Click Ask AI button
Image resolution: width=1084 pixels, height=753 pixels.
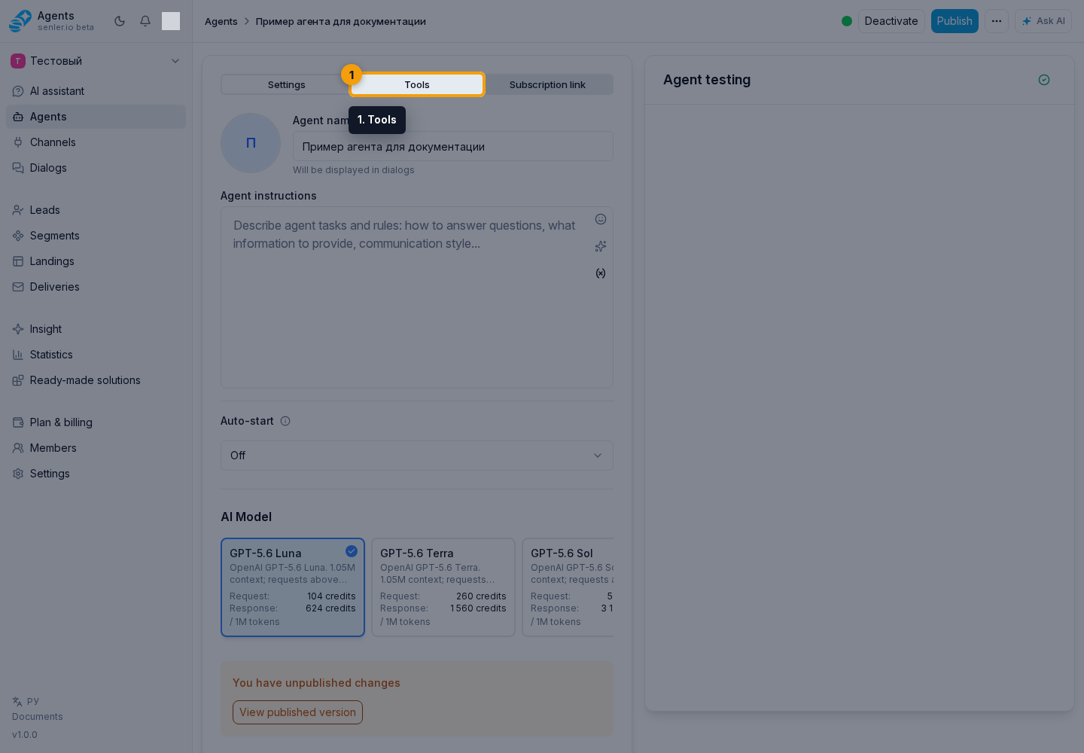[1043, 21]
